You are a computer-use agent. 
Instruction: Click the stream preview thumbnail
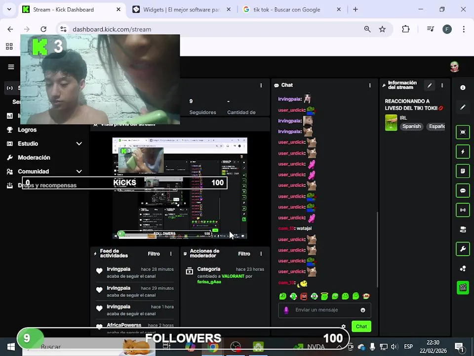[x=180, y=188]
